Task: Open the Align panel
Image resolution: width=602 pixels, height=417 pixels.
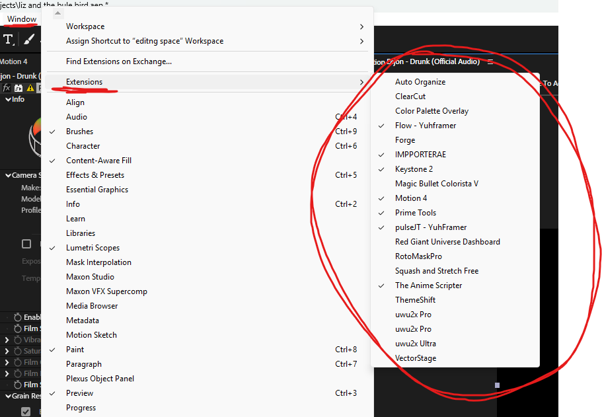Action: (x=207, y=102)
